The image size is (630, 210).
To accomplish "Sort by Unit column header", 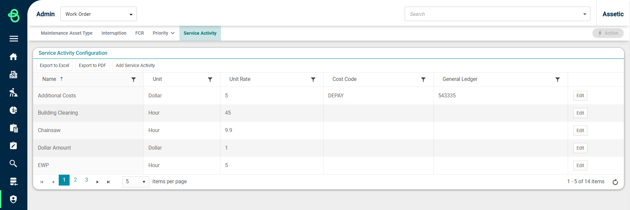I will [x=157, y=79].
